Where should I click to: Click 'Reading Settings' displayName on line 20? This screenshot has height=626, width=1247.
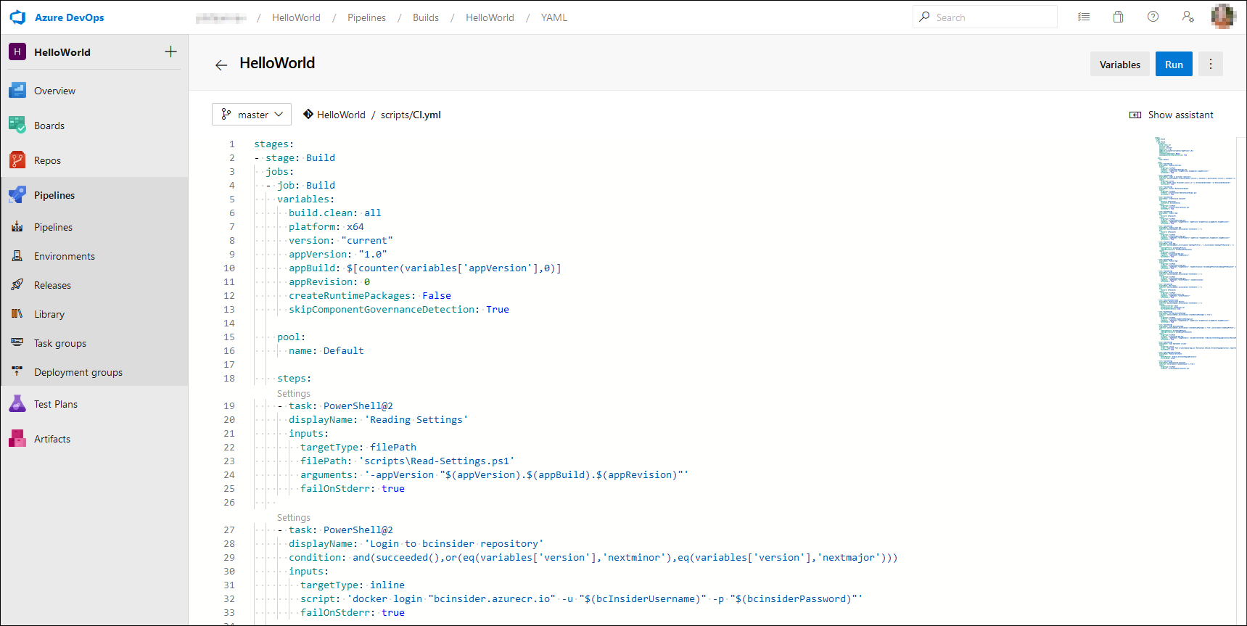tap(416, 420)
